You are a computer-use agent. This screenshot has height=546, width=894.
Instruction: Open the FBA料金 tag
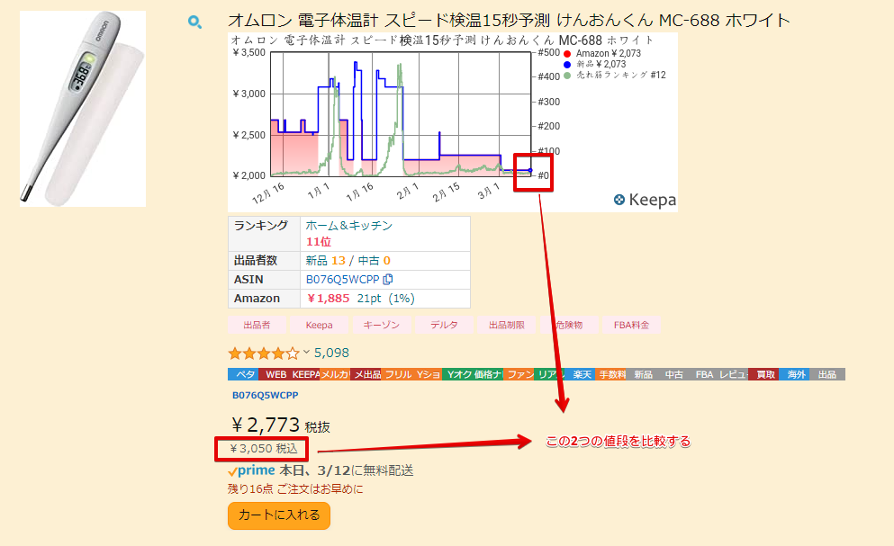(x=630, y=325)
